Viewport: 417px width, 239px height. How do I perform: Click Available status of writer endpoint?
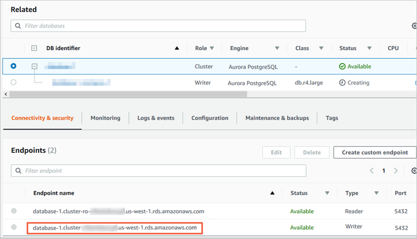302,228
